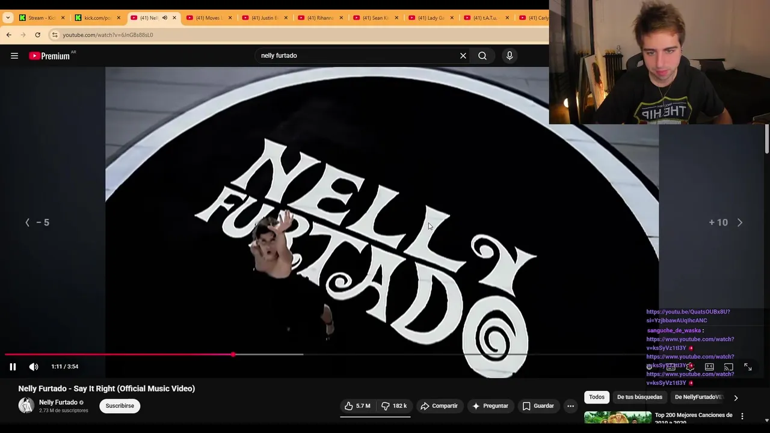
Task: View site information icon in address bar
Action: tap(54, 35)
